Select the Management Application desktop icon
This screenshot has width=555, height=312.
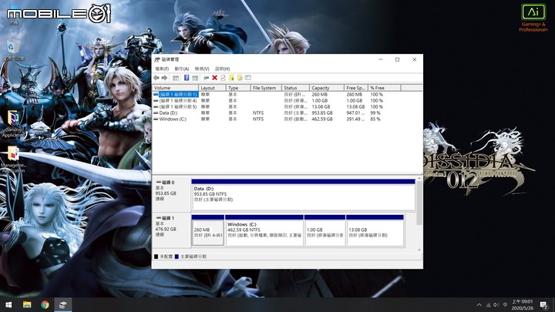[x=13, y=159]
